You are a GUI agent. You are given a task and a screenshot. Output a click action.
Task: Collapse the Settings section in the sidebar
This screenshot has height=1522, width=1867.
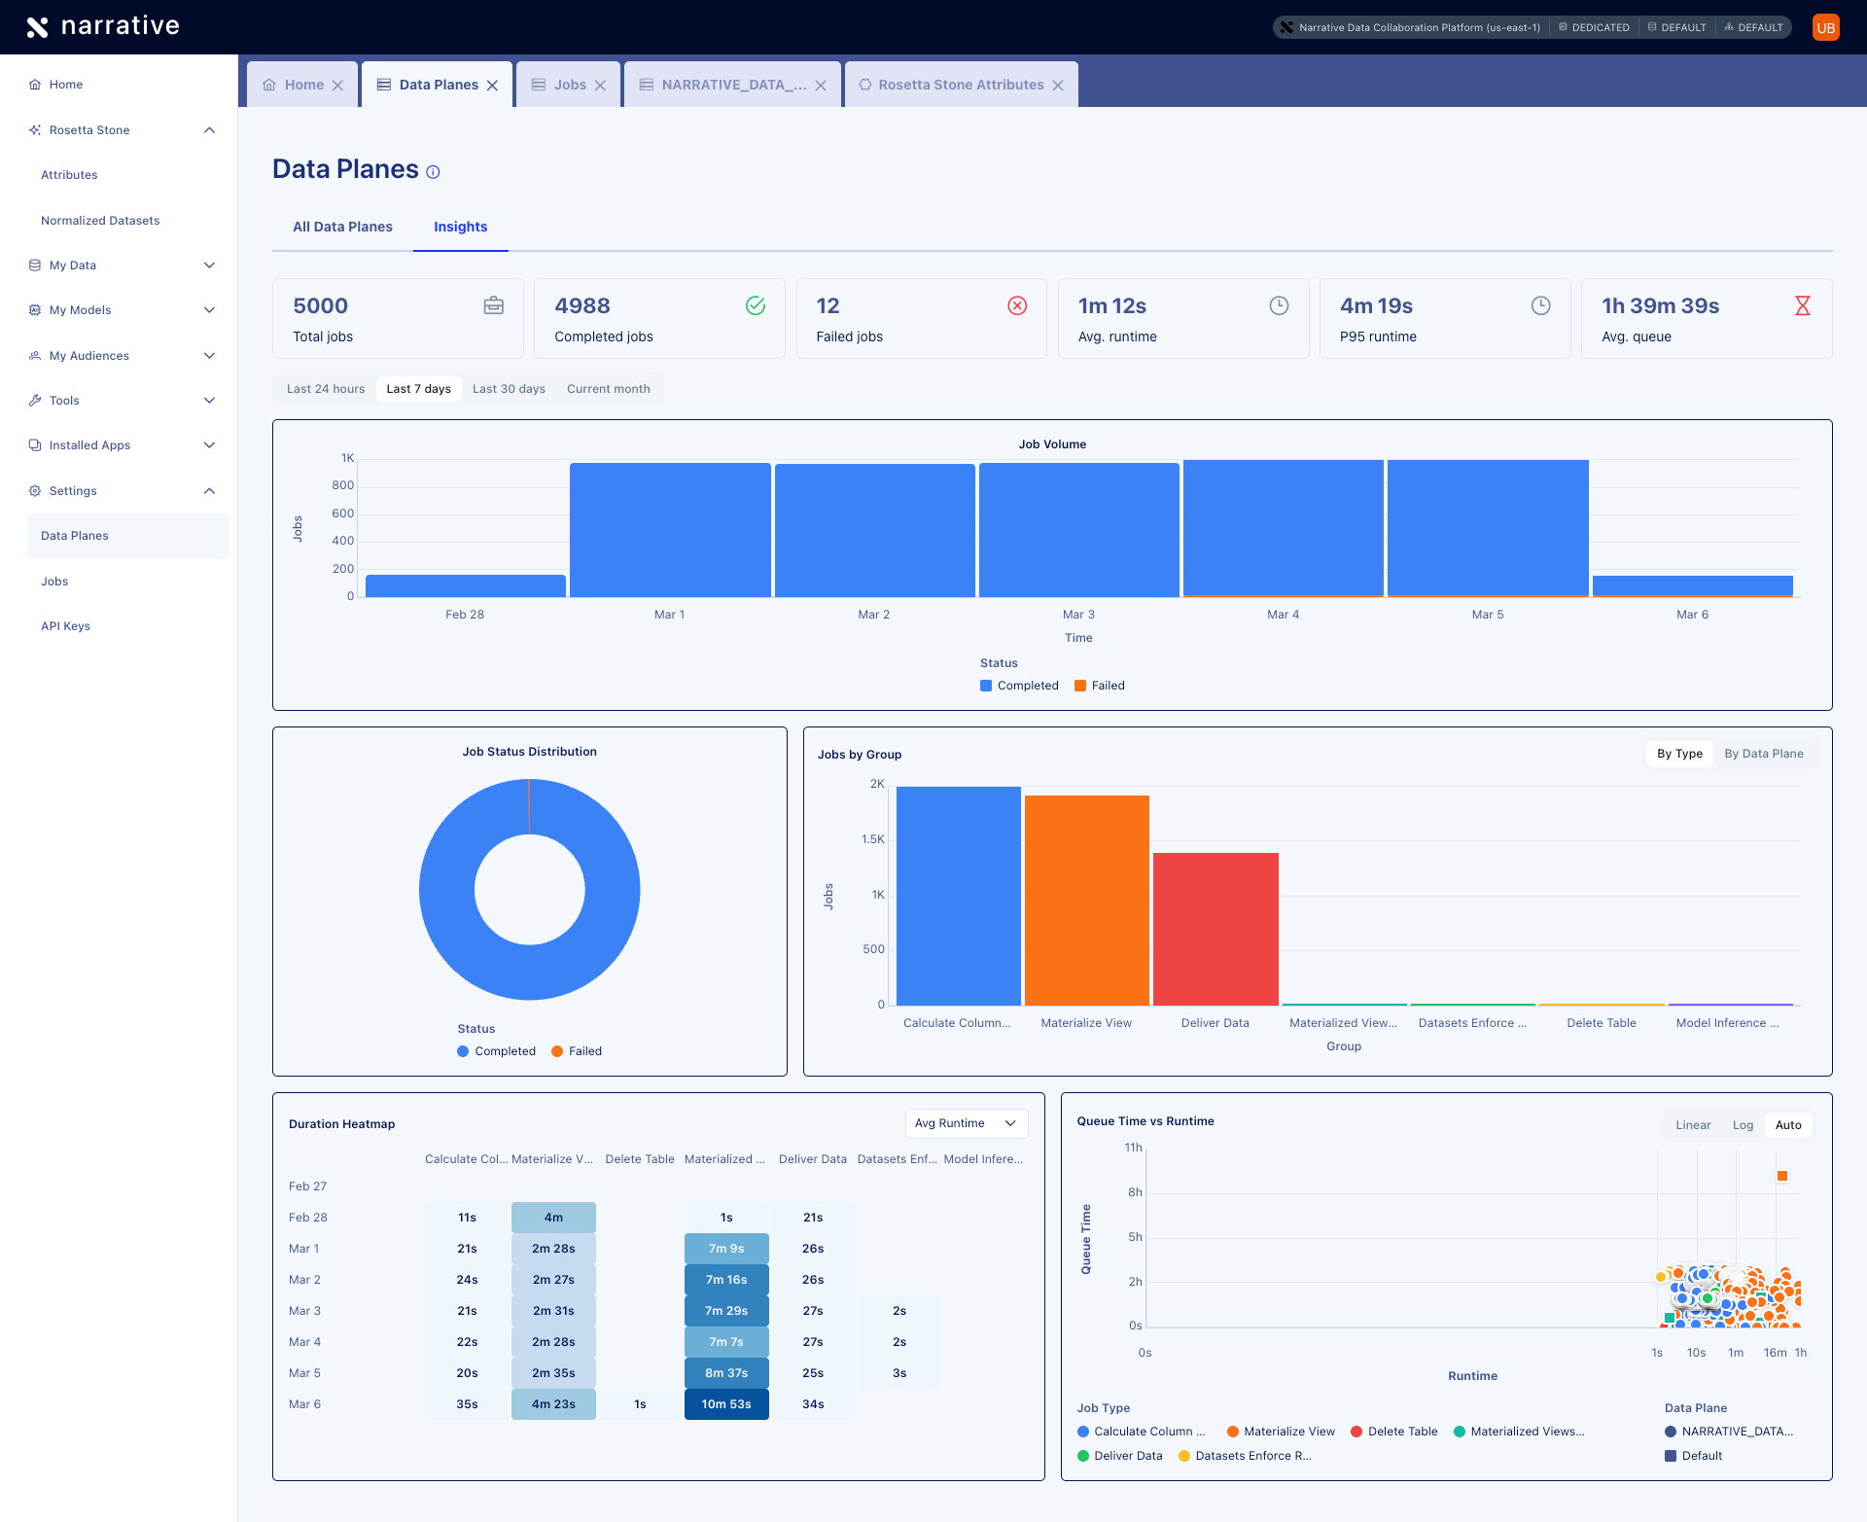209,490
